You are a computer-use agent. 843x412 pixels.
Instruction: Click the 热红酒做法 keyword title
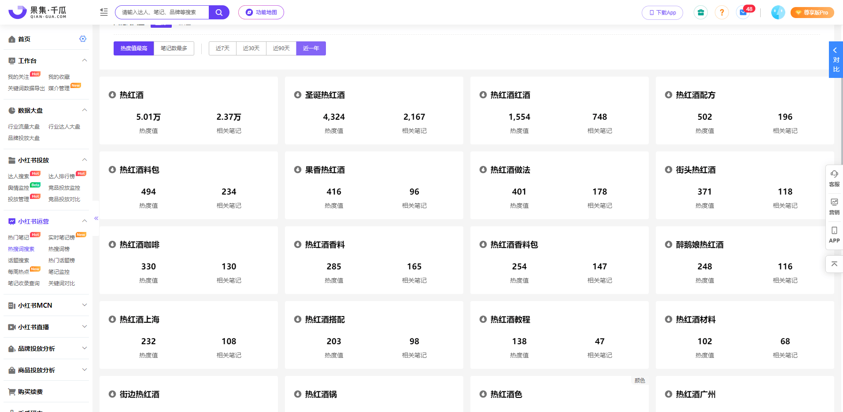tap(510, 170)
